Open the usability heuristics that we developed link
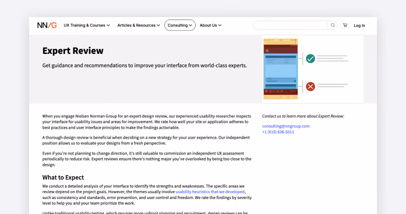The height and width of the screenshot is (214, 406). pyautogui.click(x=210, y=192)
